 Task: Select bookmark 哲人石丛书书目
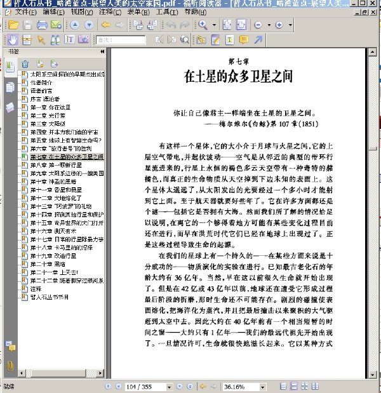pos(50,297)
